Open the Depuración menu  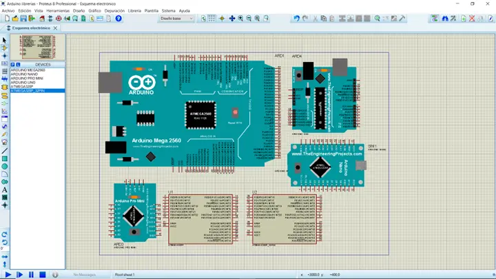115,11
